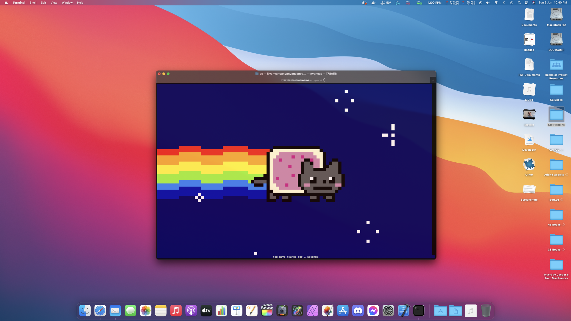
Task: Launch Affinity Photo from the Dock
Action: click(312, 310)
